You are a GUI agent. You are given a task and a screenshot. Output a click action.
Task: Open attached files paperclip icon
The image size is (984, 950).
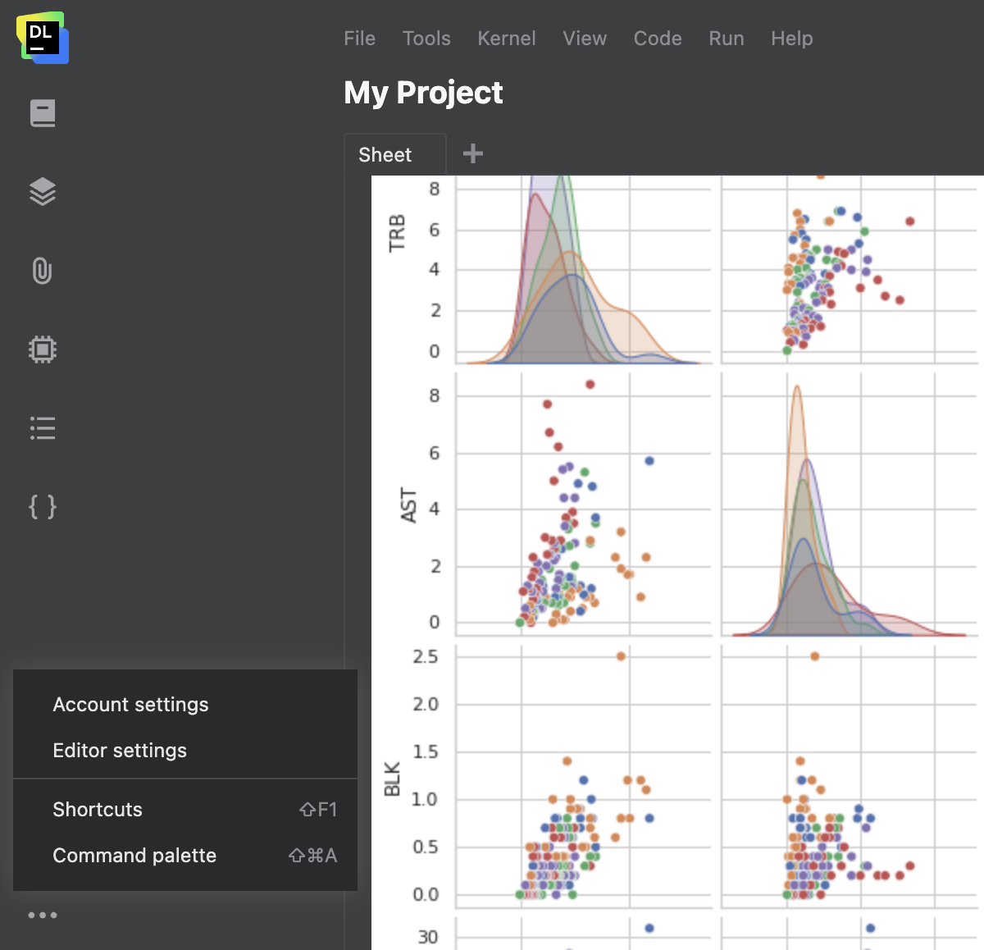tap(43, 271)
